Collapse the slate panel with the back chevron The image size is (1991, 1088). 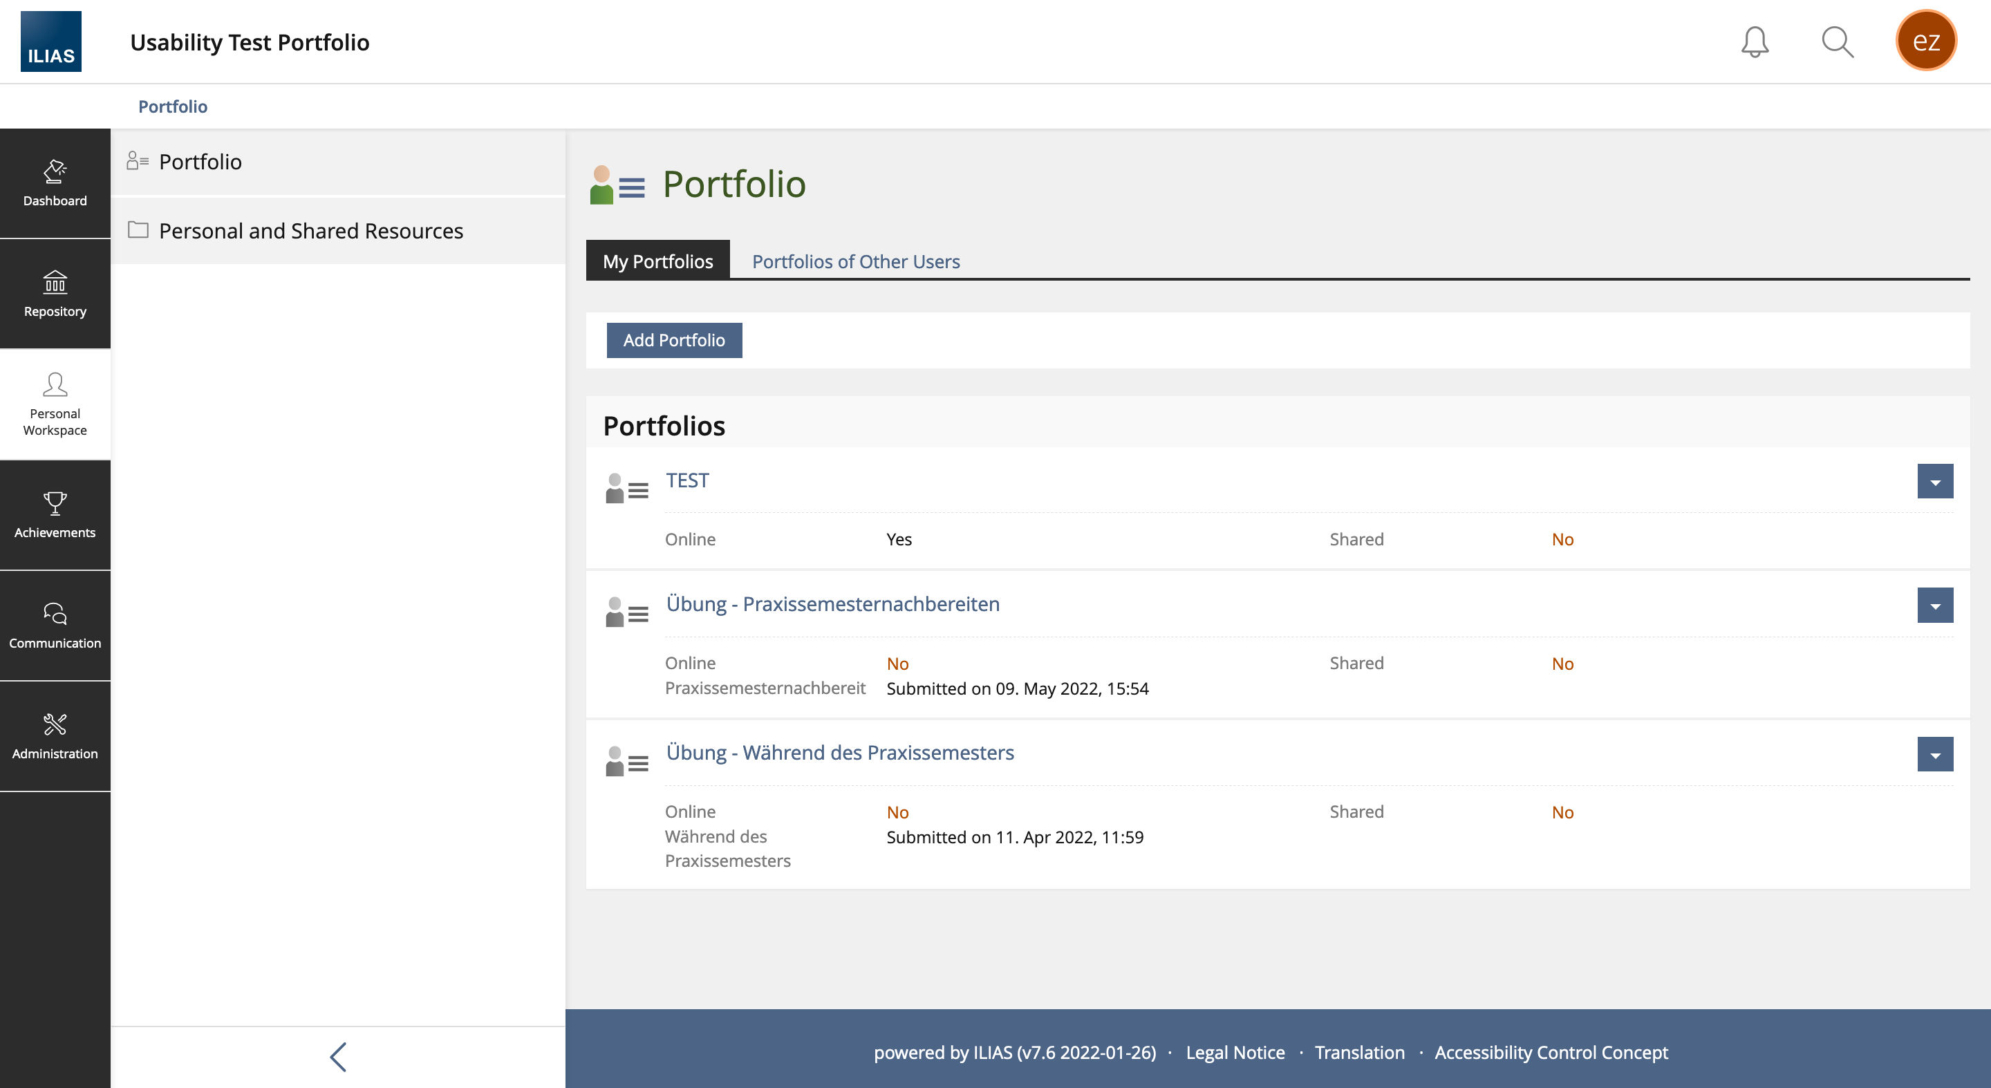pos(338,1056)
